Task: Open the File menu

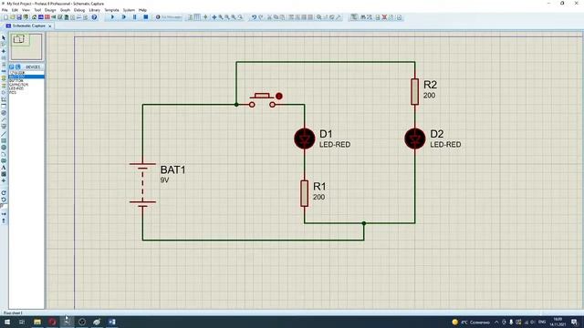Action: tap(5, 10)
